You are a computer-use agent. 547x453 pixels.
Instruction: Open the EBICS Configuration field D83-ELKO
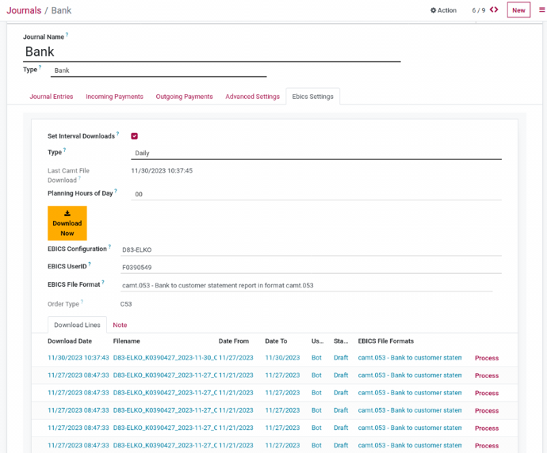[310, 250]
